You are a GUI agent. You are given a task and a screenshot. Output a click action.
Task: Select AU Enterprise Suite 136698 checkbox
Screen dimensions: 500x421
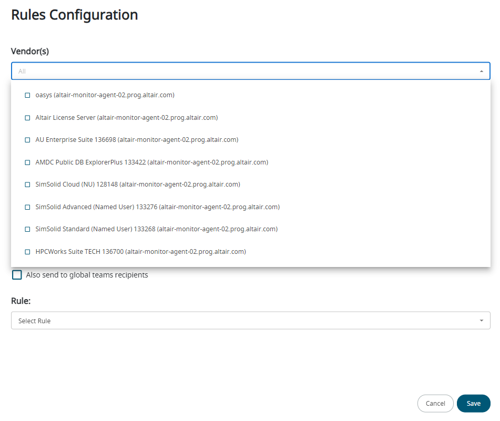(27, 140)
